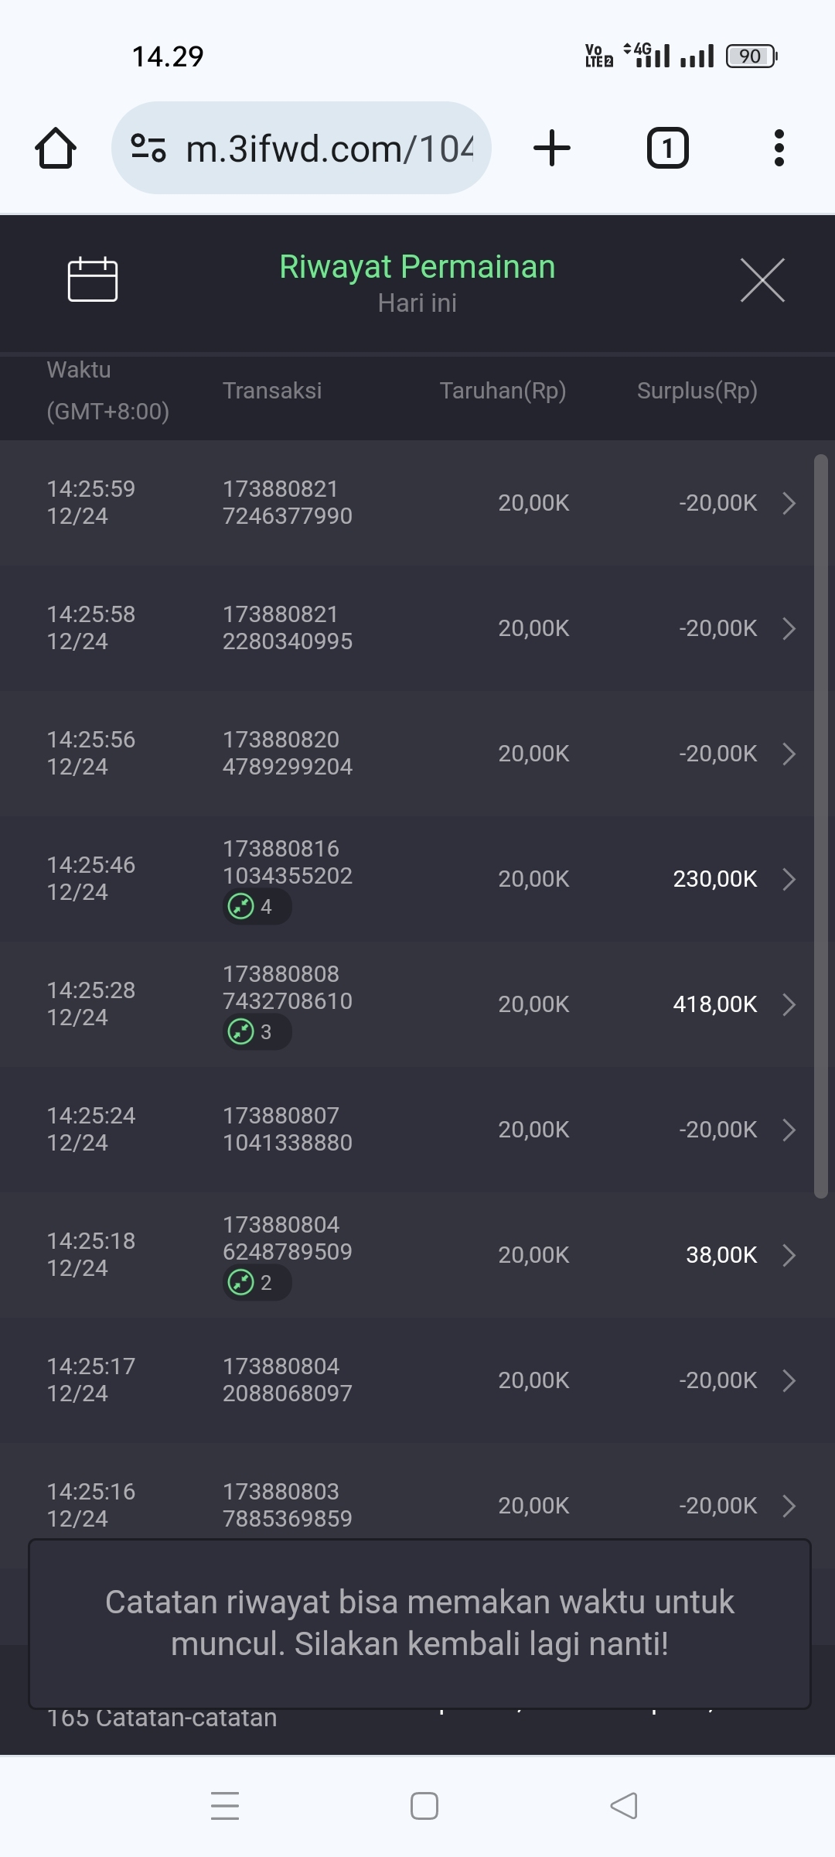The height and width of the screenshot is (1857, 835).
Task: Expand details for the 14:25:59 transaction
Action: (x=789, y=503)
